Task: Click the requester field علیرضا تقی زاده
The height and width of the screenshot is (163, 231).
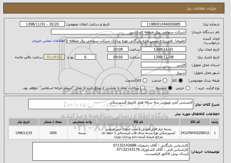Action: (x=126, y=41)
